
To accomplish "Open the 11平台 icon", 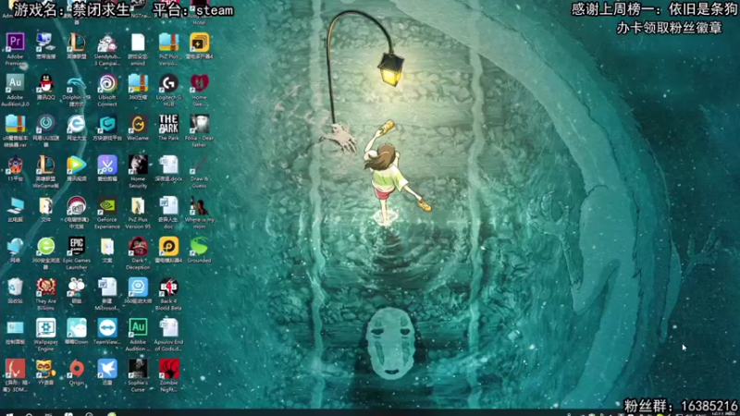I will click(x=15, y=165).
